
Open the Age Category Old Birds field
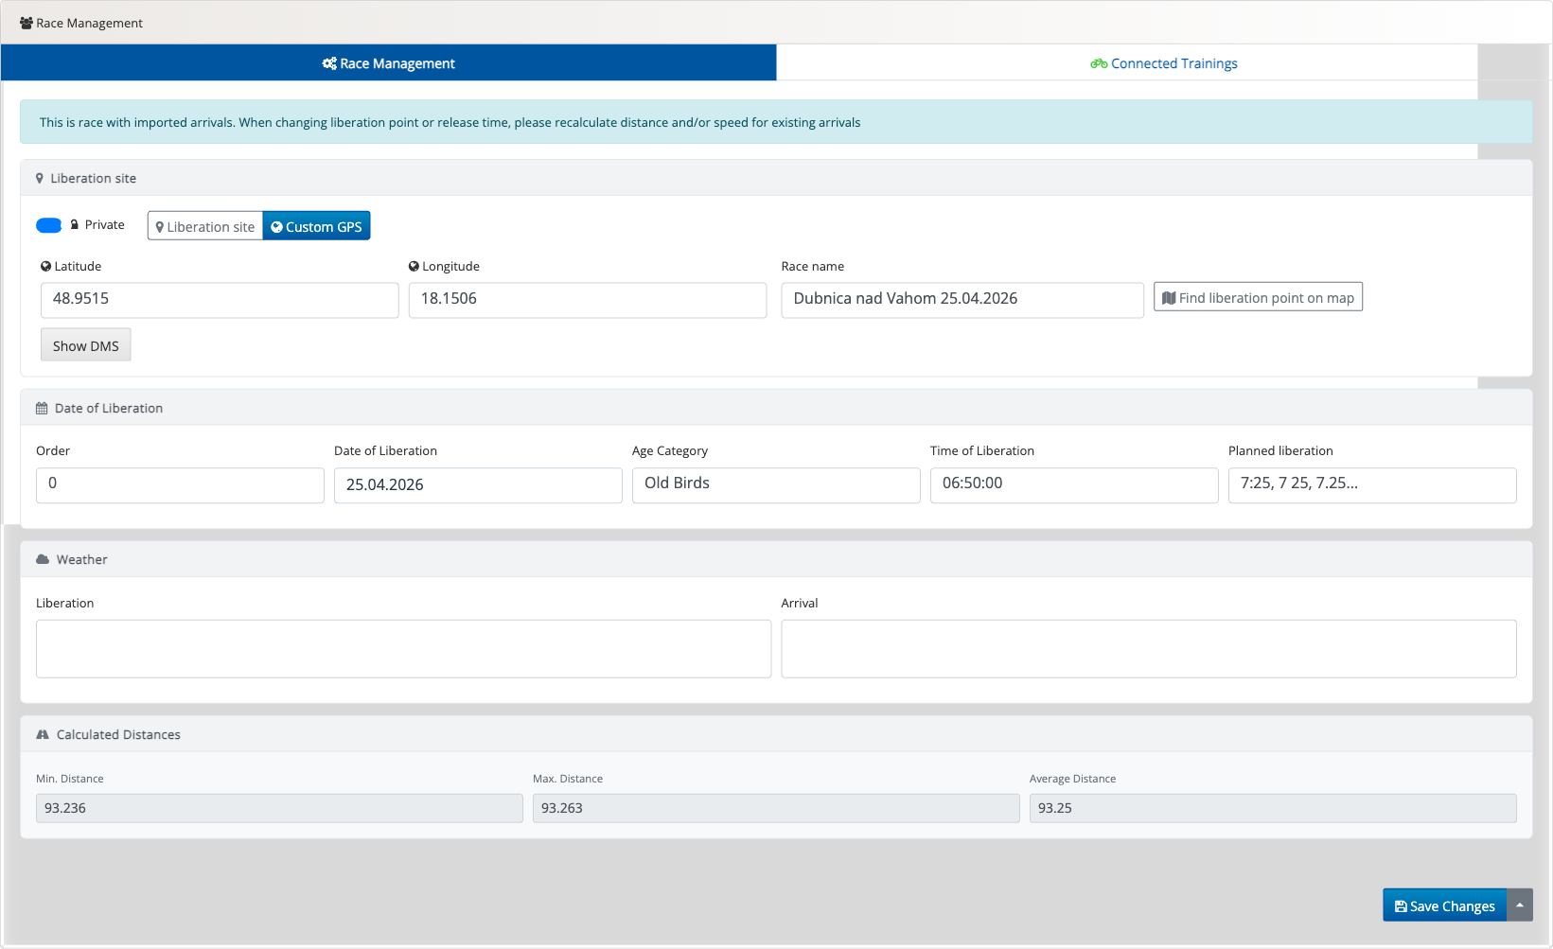(x=775, y=484)
